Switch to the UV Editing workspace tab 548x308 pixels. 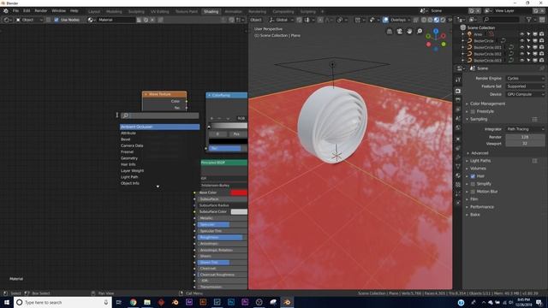point(160,11)
